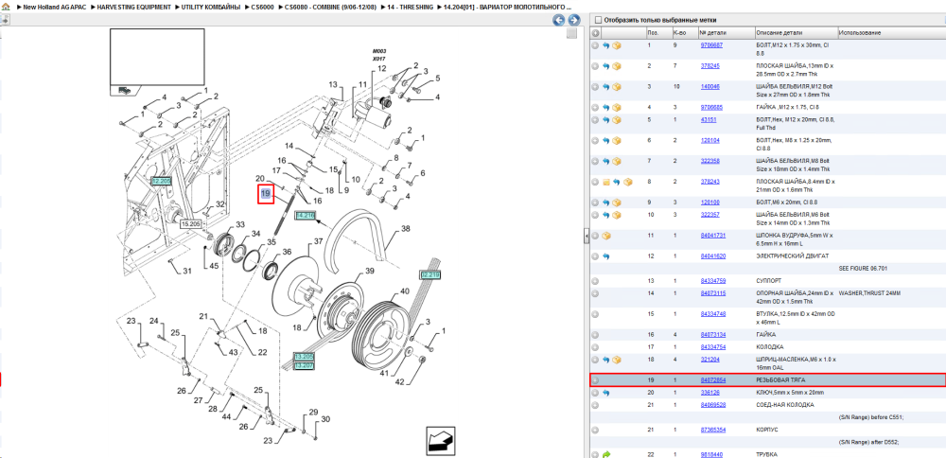The image size is (946, 458).
Task: Click package icon for part 378245
Action: [617, 66]
